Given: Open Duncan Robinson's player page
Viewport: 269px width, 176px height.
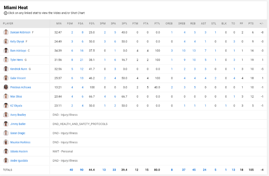Looking at the screenshot, I should [20, 32].
